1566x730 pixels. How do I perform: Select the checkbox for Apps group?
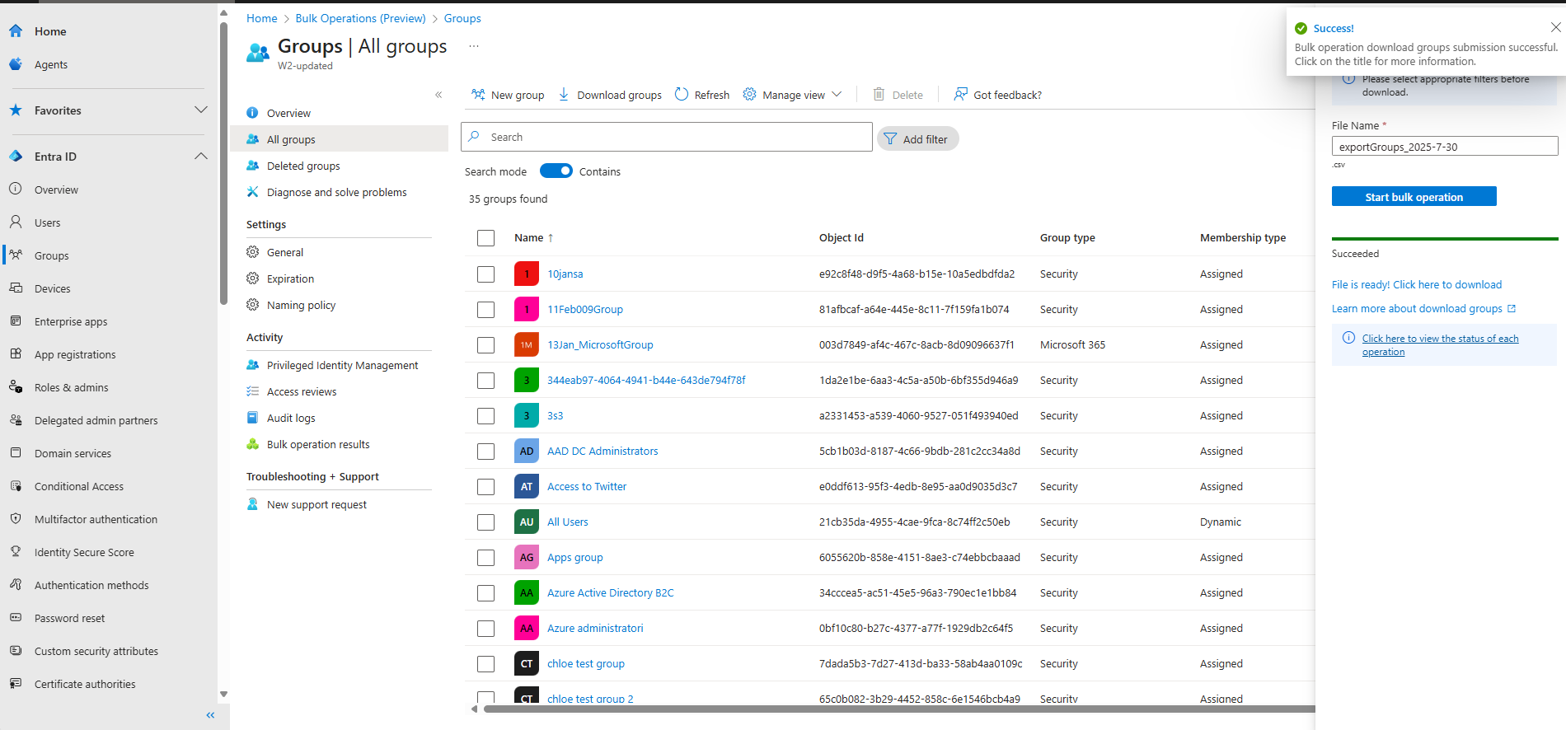pyautogui.click(x=486, y=558)
